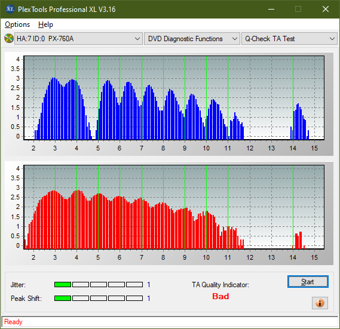
Task: Click the TA Quality Indicator label
Action: [220, 285]
